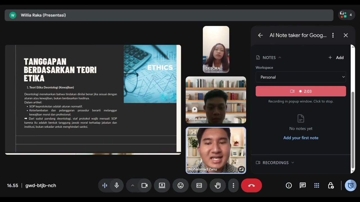Stop the recording at 2:03

(x=301, y=91)
